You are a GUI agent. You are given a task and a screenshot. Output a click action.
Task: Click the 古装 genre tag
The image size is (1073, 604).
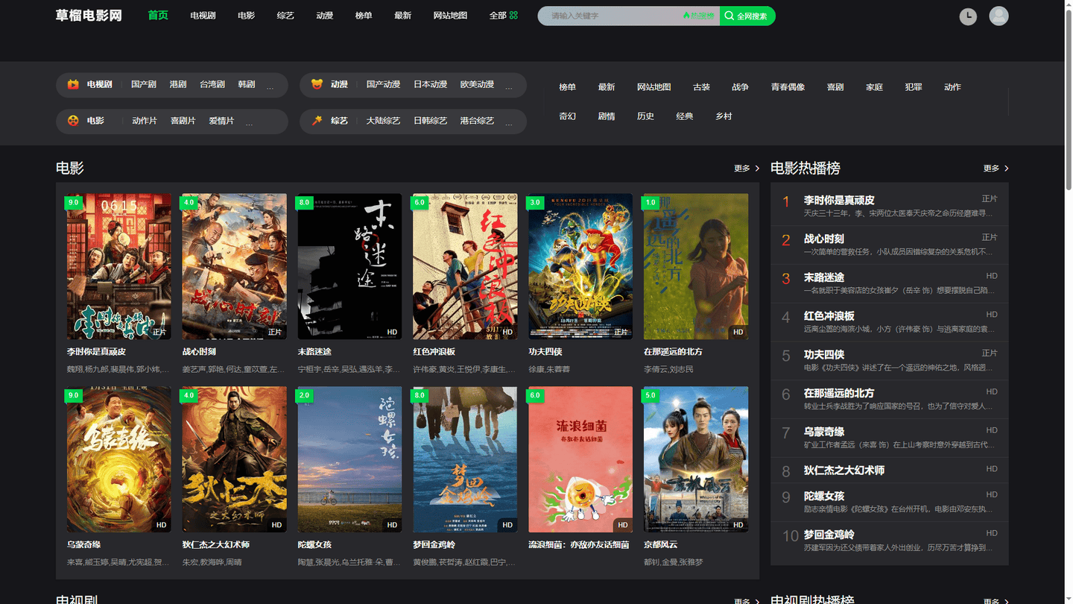(x=701, y=87)
